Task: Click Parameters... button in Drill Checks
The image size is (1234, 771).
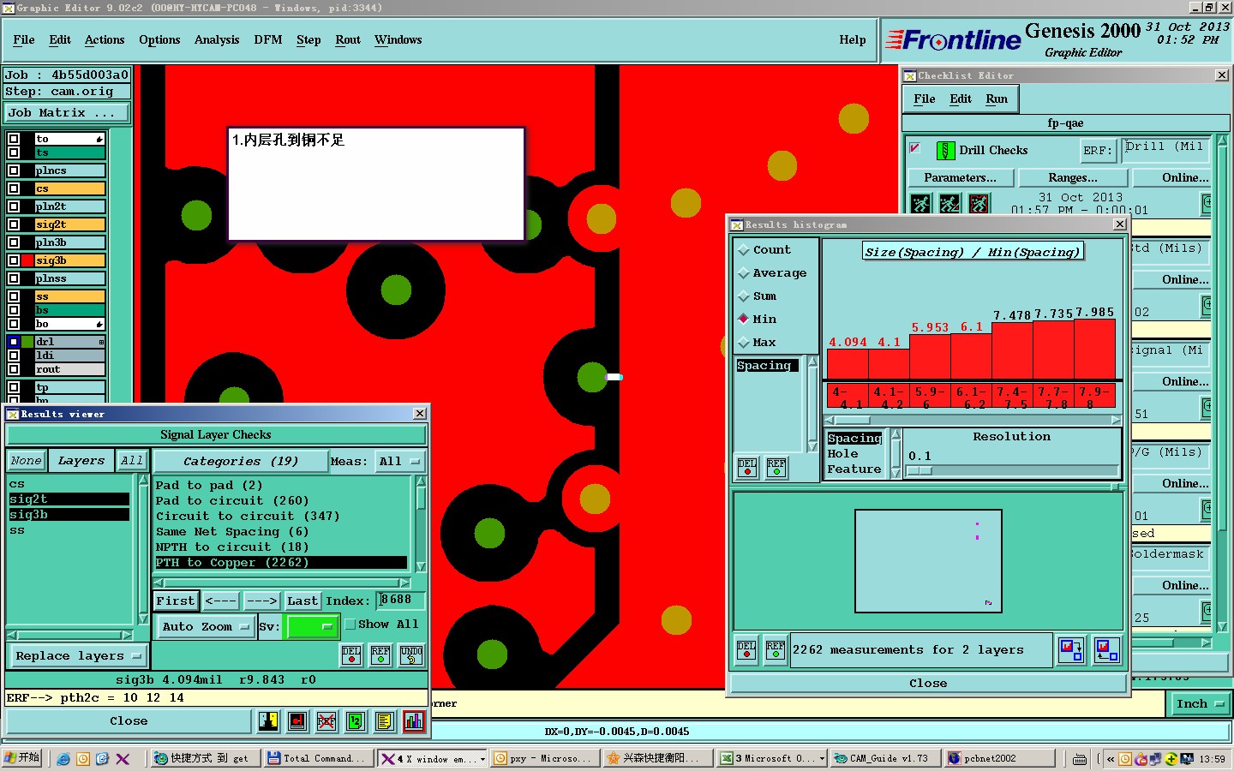Action: click(961, 178)
